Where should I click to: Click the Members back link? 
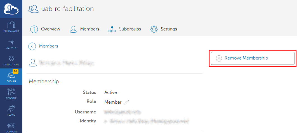[x=48, y=46]
